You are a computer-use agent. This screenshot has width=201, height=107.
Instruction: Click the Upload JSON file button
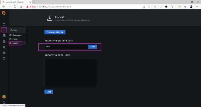55,32
